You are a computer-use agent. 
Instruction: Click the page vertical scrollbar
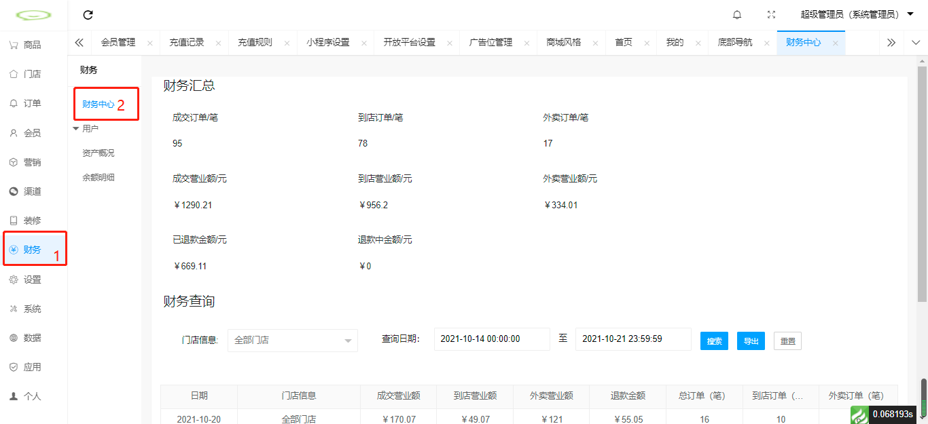coord(922,183)
